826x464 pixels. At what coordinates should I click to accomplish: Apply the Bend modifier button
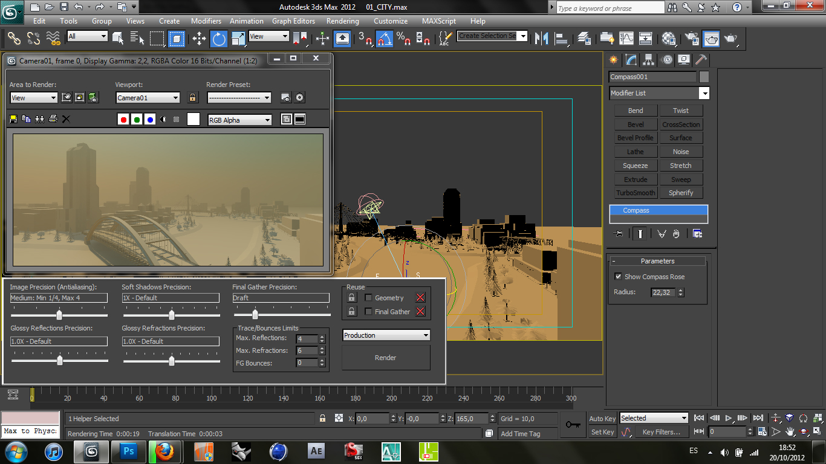click(636, 111)
